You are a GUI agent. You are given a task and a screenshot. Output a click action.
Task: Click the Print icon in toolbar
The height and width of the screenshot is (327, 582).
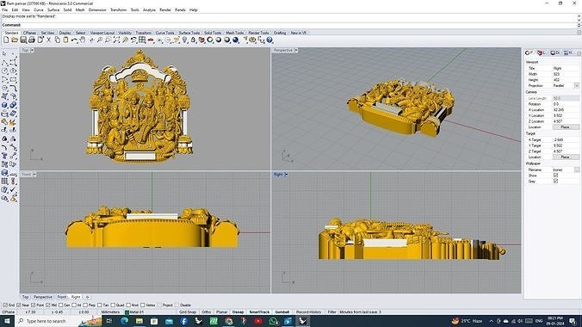[x=32, y=40]
